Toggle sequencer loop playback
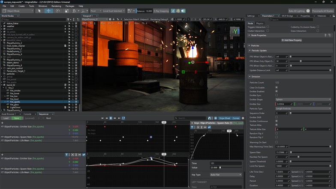This screenshot has width=336, height=189. click(x=123, y=118)
